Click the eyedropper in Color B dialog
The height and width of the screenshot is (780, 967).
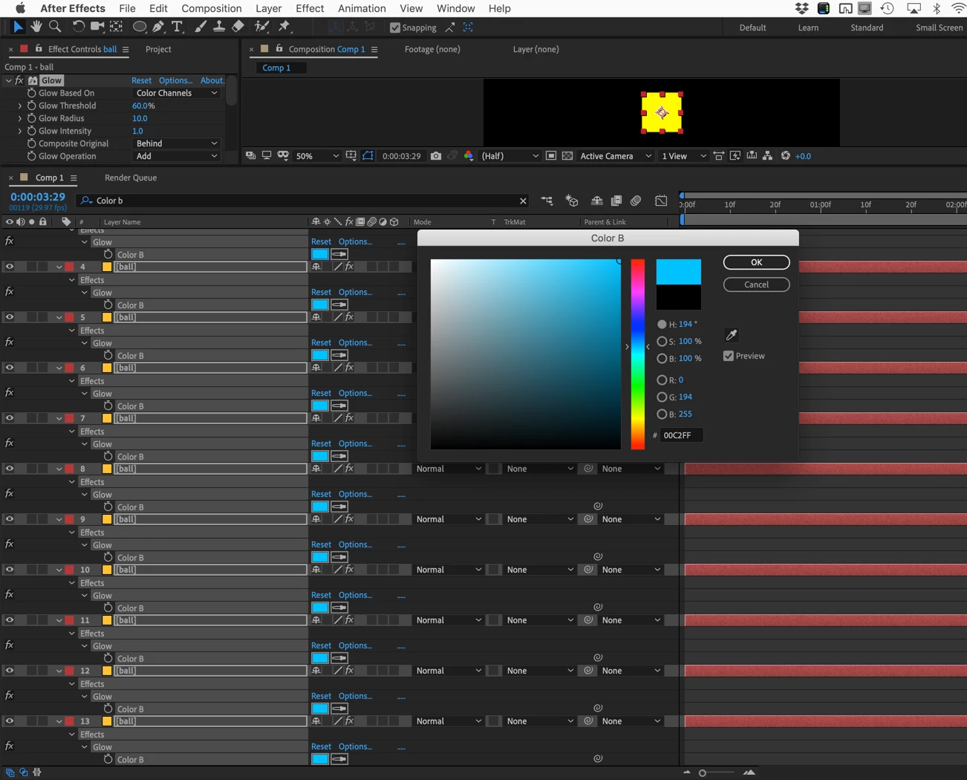click(732, 335)
